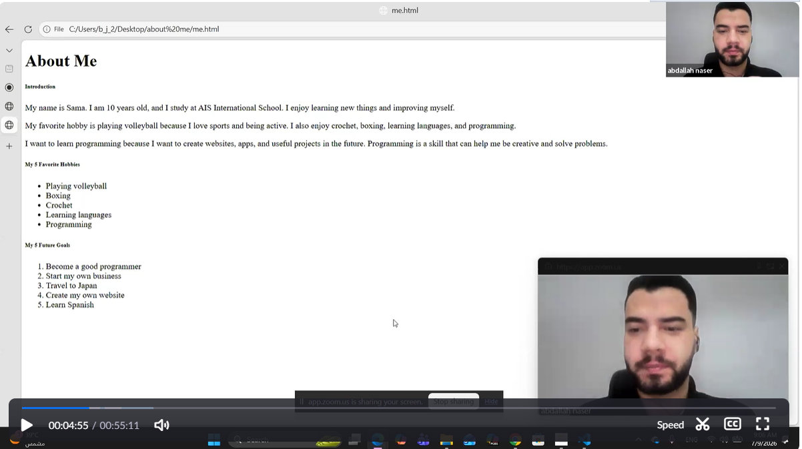
Task: Open Microsoft Edge from the taskbar
Action: point(378,440)
